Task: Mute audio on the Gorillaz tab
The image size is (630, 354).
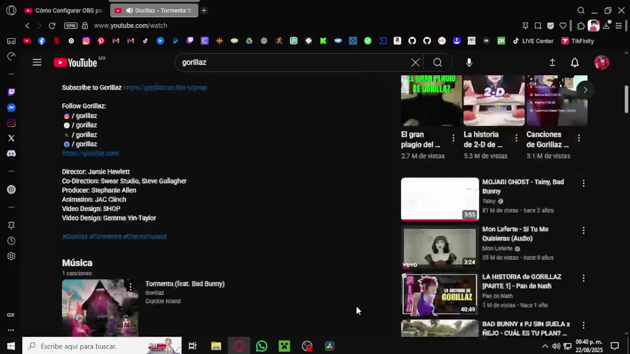Action: point(129,10)
